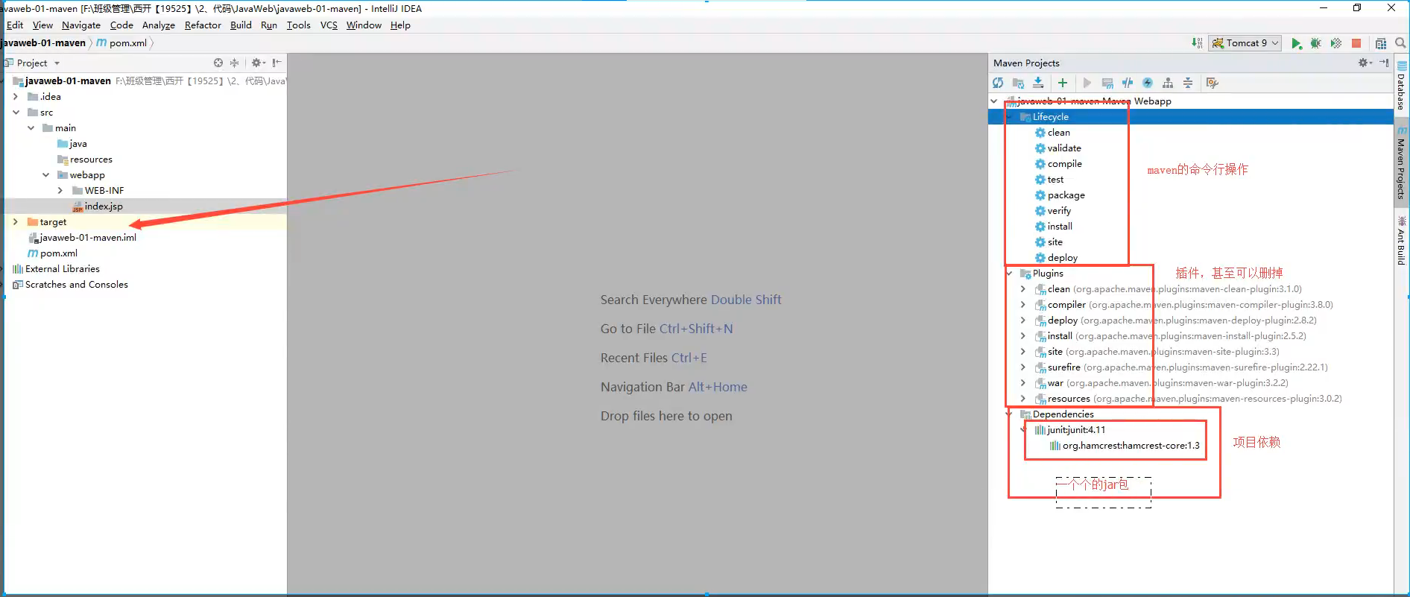Run with coverage icon
The height and width of the screenshot is (597, 1410).
tap(1336, 43)
